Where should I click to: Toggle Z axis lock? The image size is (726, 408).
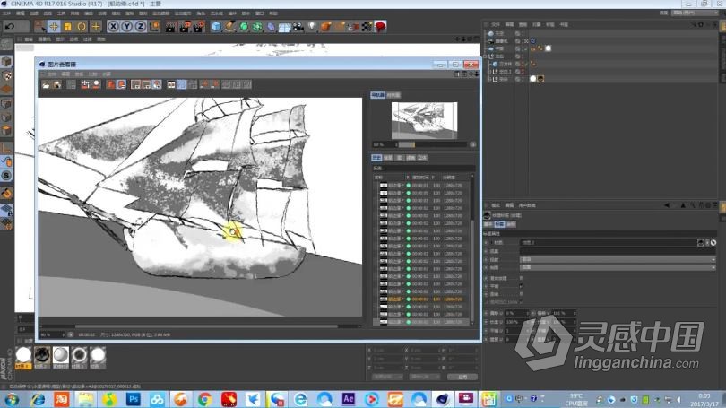141,26
